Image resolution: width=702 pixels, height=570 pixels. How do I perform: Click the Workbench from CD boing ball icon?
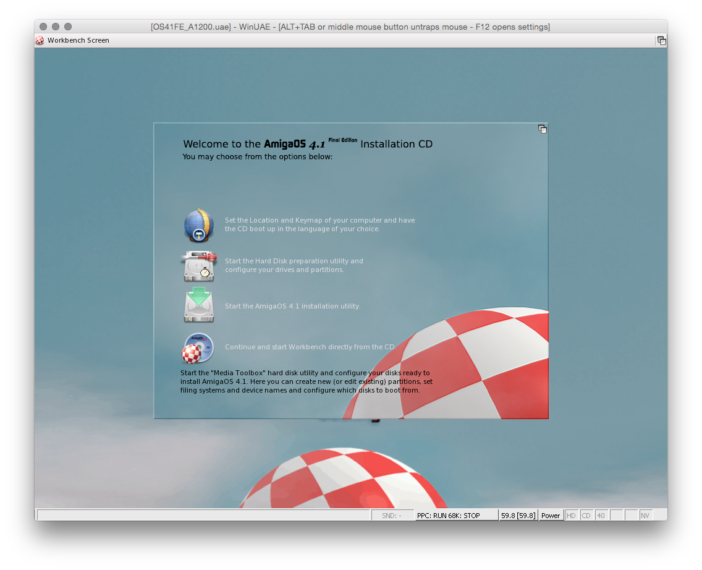coord(198,348)
